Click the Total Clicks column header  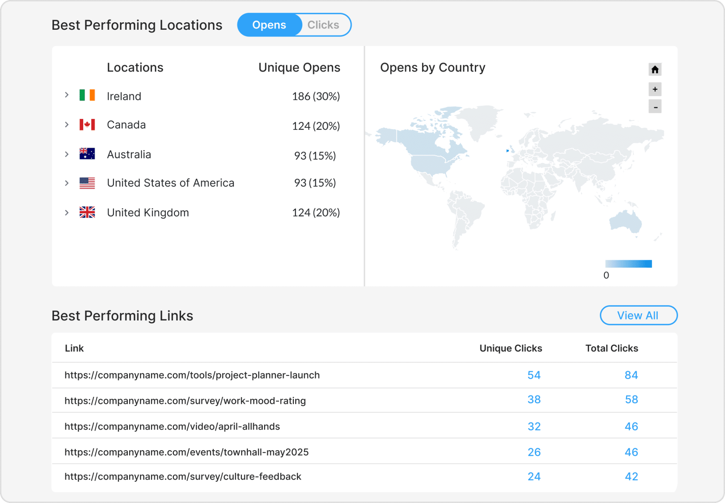[x=612, y=348]
